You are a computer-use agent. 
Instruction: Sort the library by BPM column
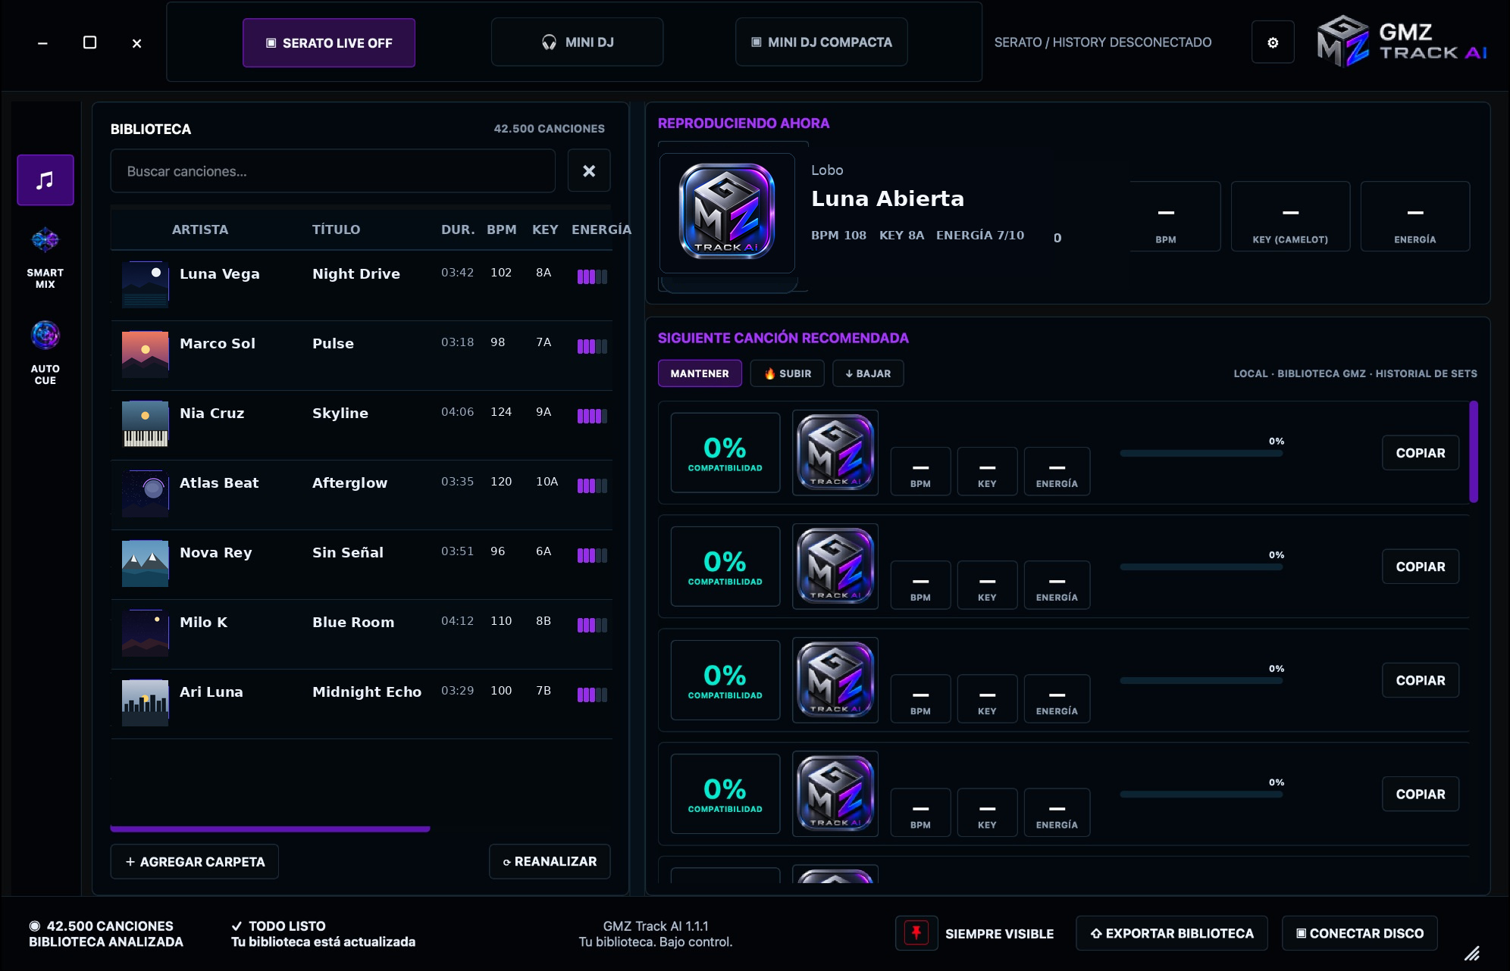tap(502, 229)
